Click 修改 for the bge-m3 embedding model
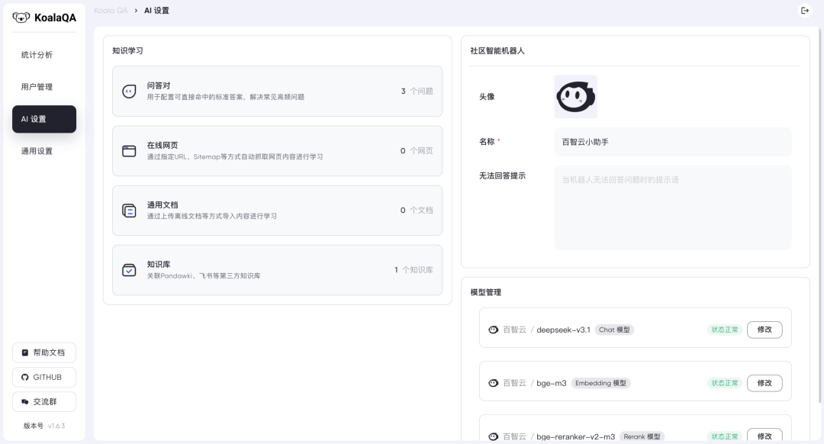The image size is (824, 444). coord(764,383)
